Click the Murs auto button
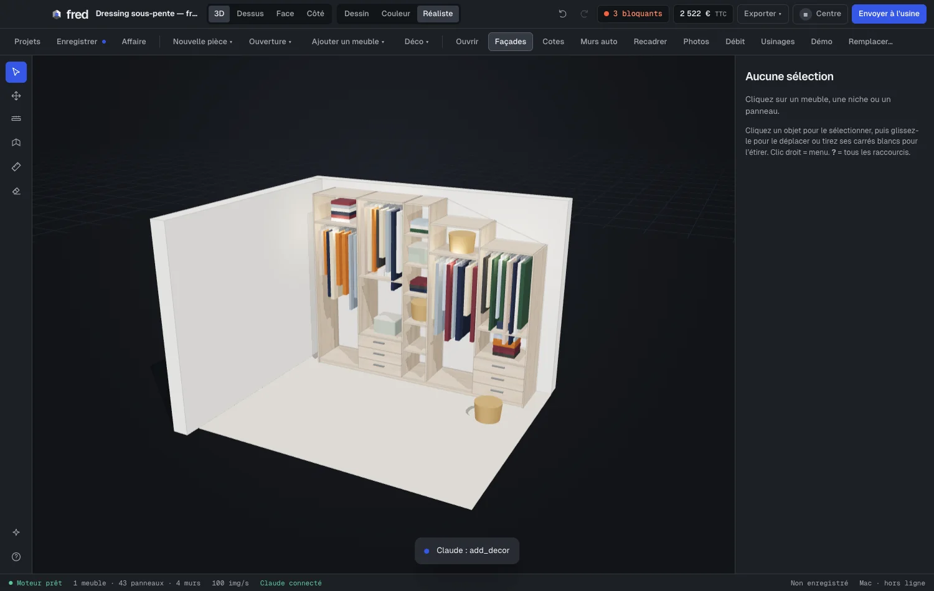This screenshot has height=591, width=934. click(x=599, y=42)
